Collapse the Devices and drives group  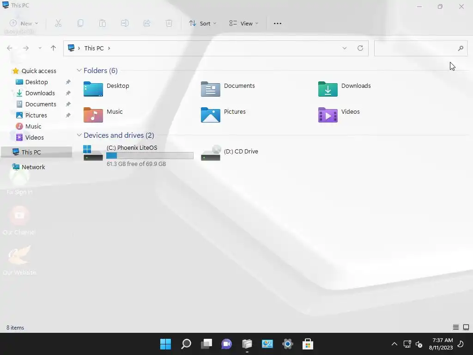click(x=79, y=135)
